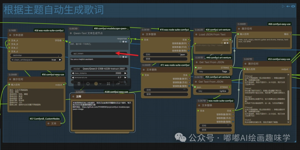Collapse the Qwen-Text 文本生成节点 via its title dot
This screenshot has height=150, width=300.
click(x=71, y=33)
